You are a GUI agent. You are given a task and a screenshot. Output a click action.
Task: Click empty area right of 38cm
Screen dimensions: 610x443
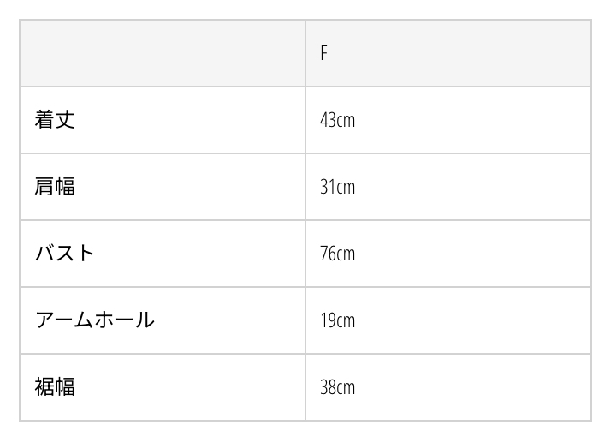(x=471, y=387)
